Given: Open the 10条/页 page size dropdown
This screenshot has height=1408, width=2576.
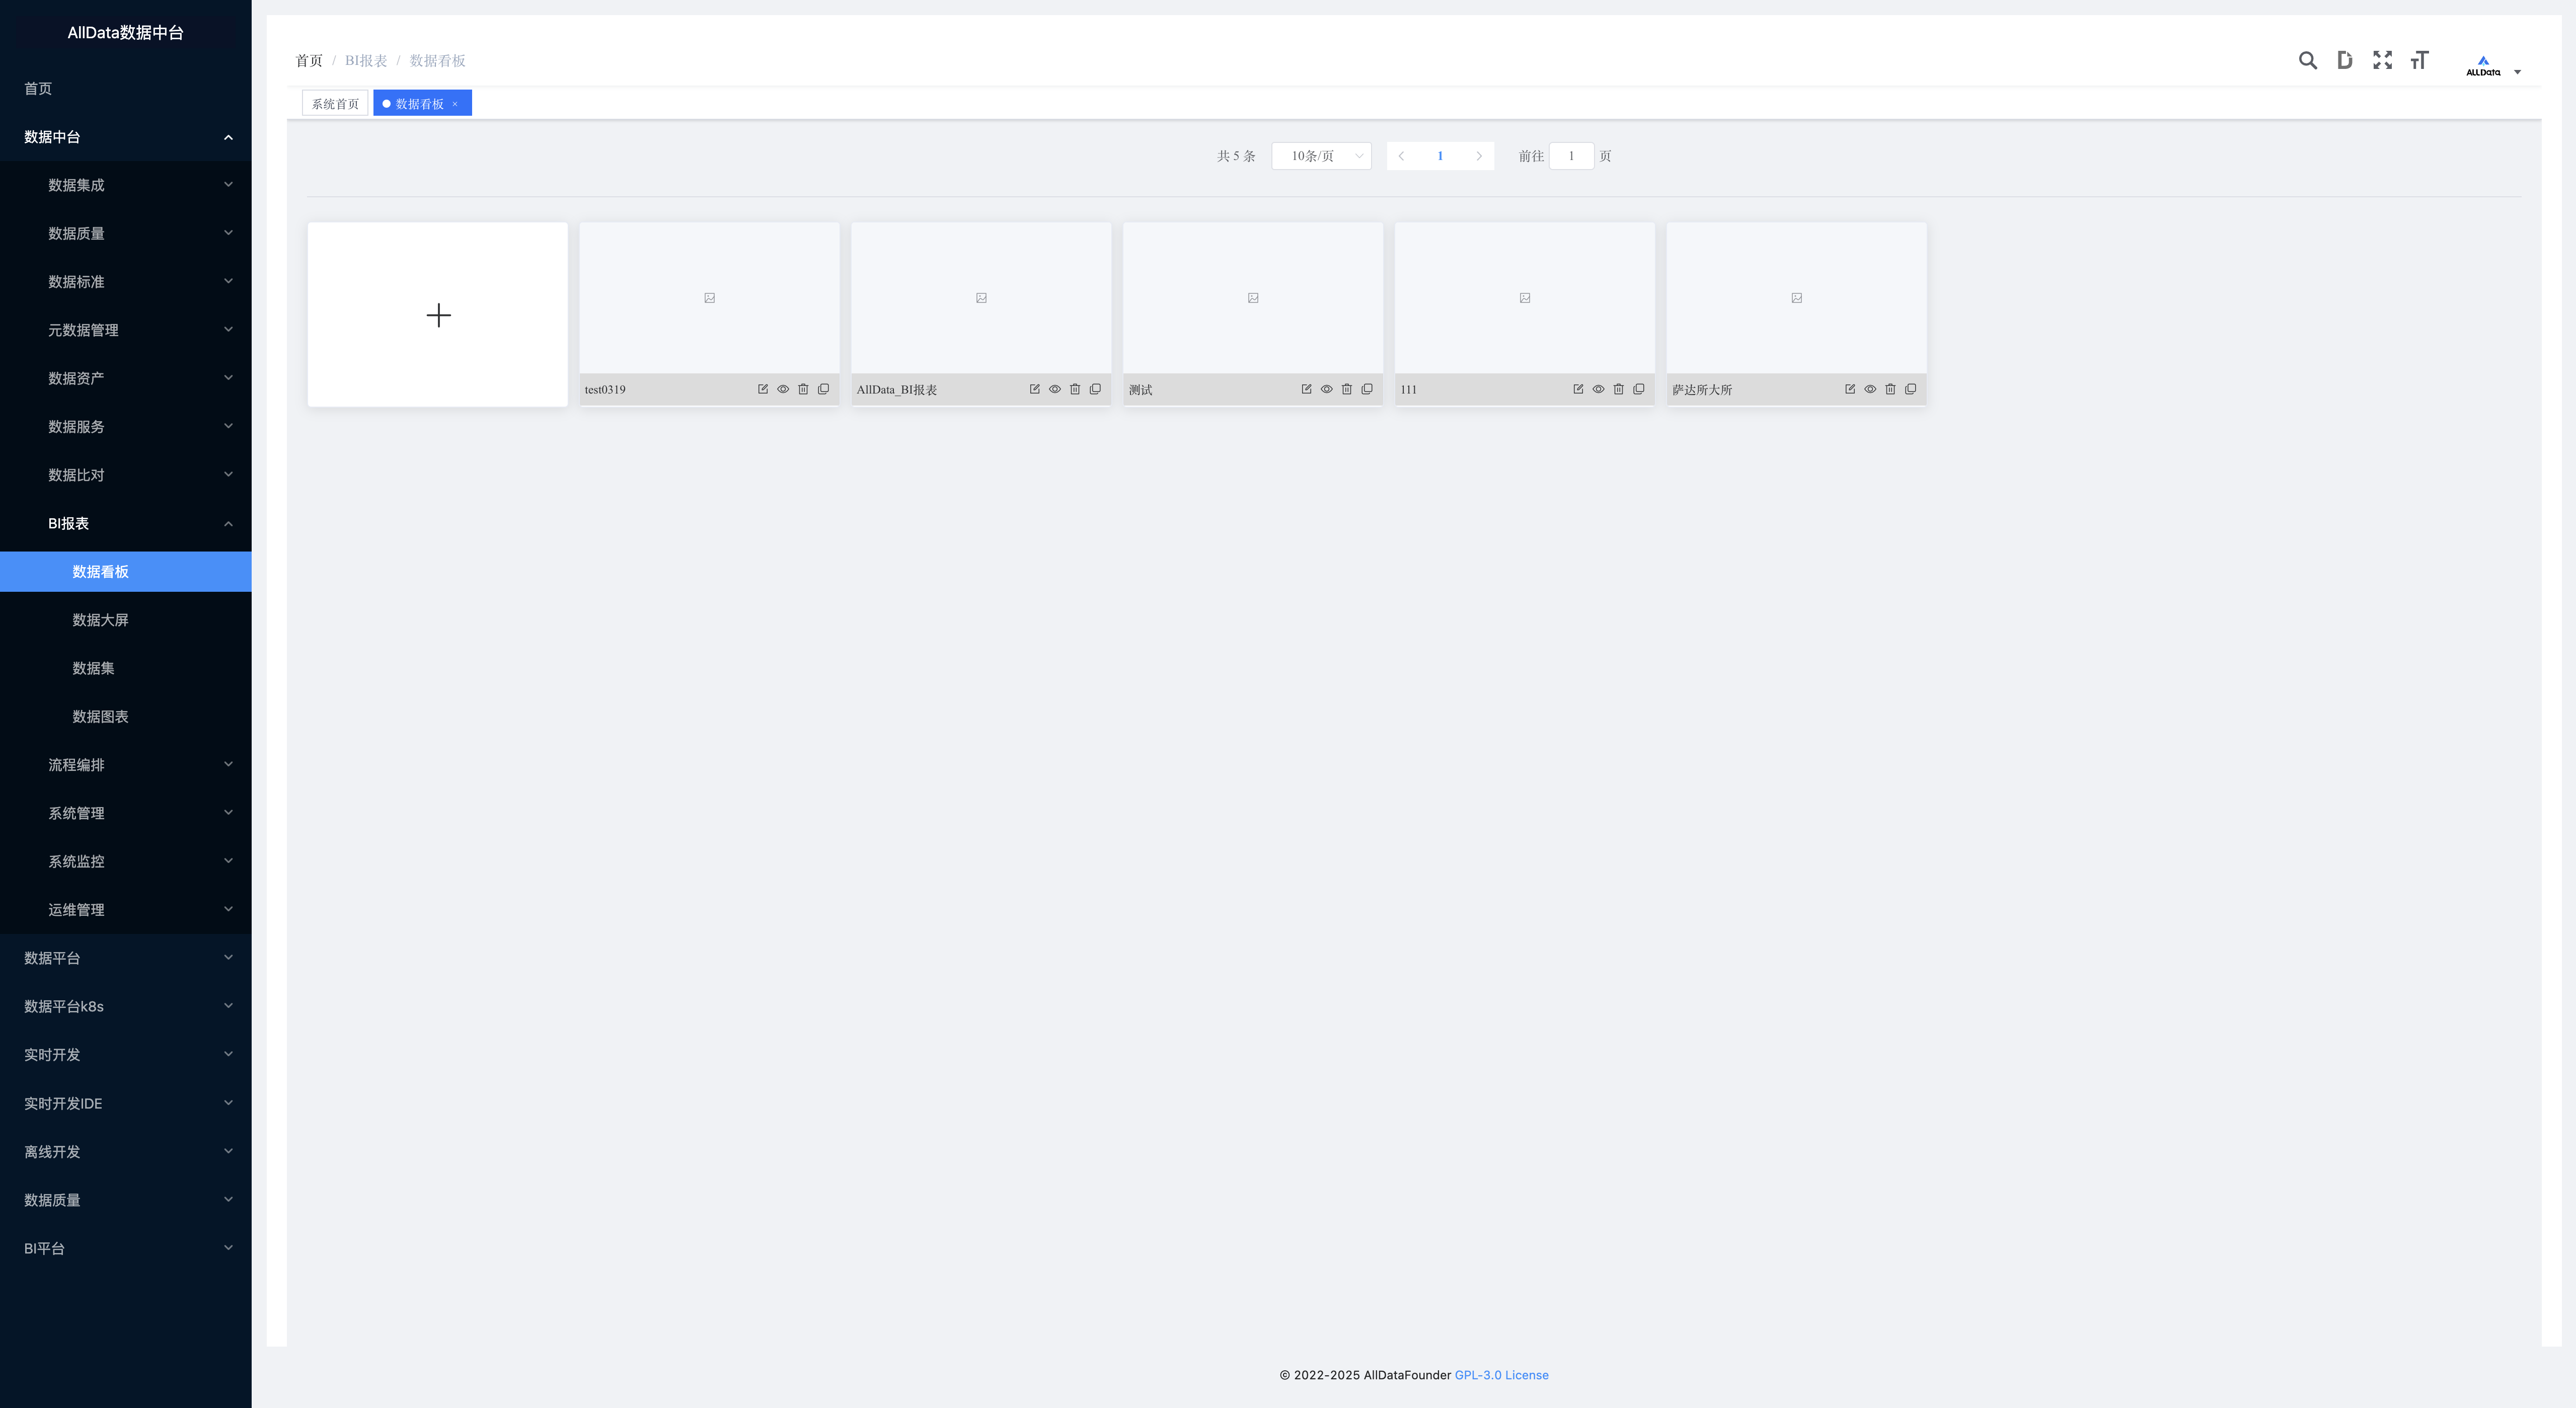Looking at the screenshot, I should click(x=1321, y=156).
